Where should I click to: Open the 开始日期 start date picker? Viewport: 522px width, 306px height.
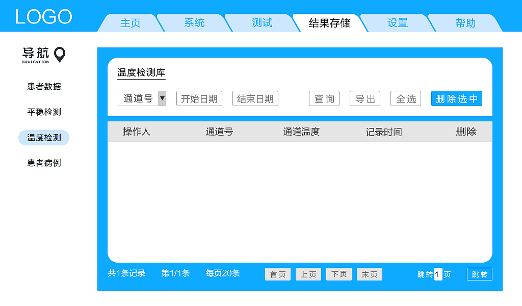[199, 98]
